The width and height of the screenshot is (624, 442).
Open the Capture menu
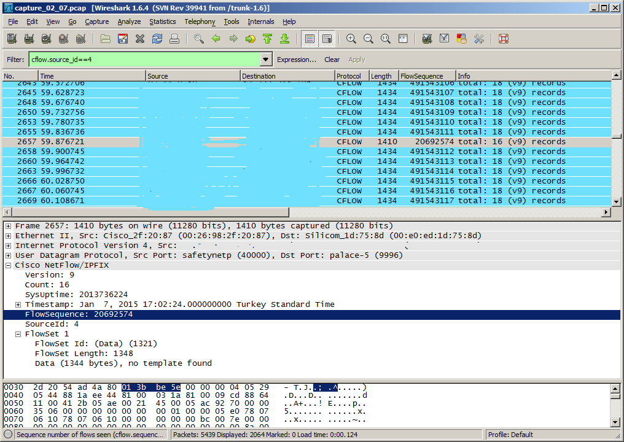pos(96,21)
